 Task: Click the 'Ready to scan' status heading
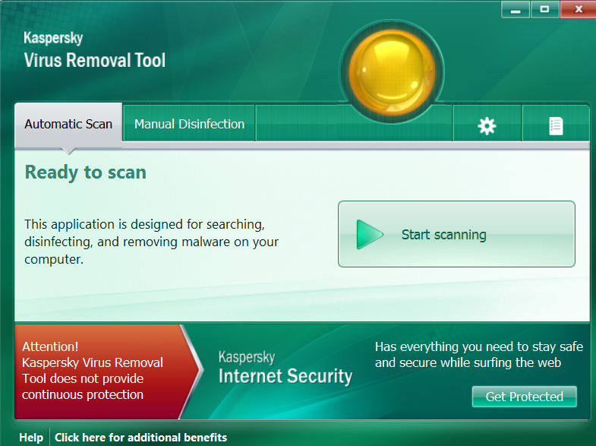pyautogui.click(x=86, y=172)
